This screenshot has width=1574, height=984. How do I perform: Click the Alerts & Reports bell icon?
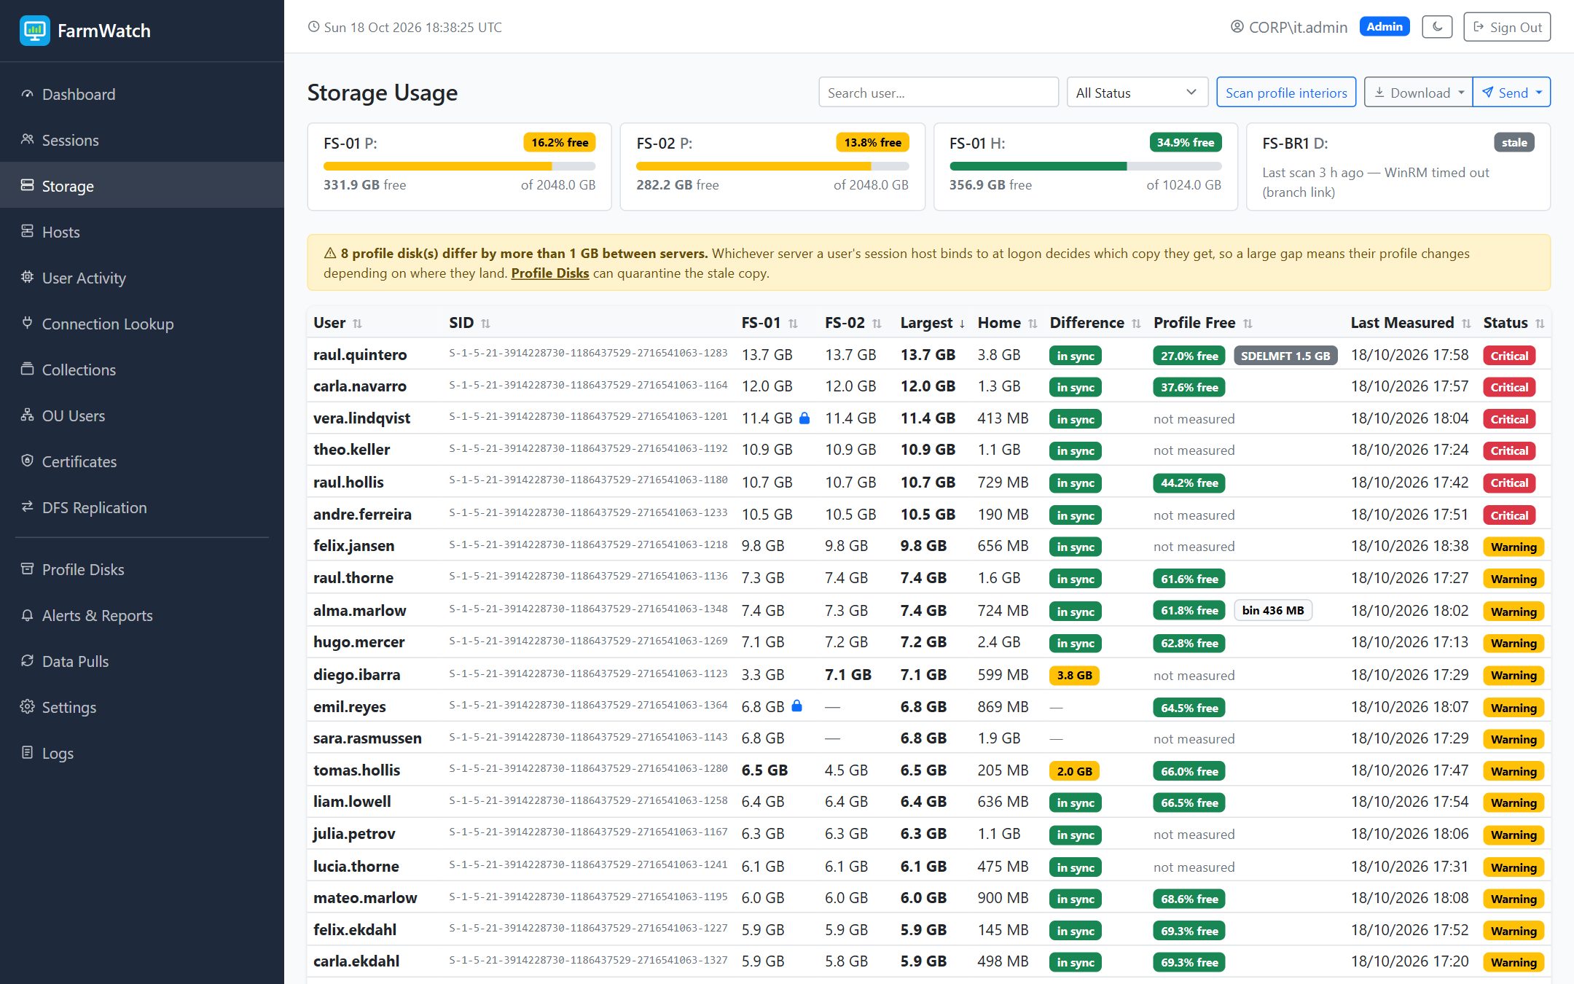27,615
